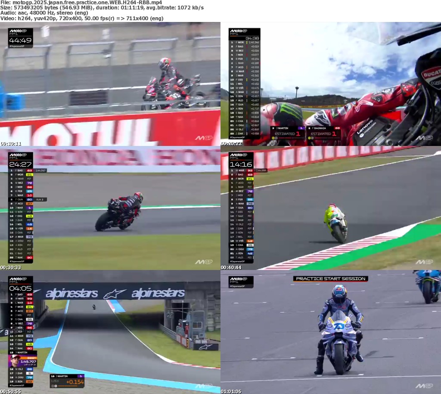441x394 pixels.
Task: Click the F Bagnaia estimated position box
Action: [323, 131]
